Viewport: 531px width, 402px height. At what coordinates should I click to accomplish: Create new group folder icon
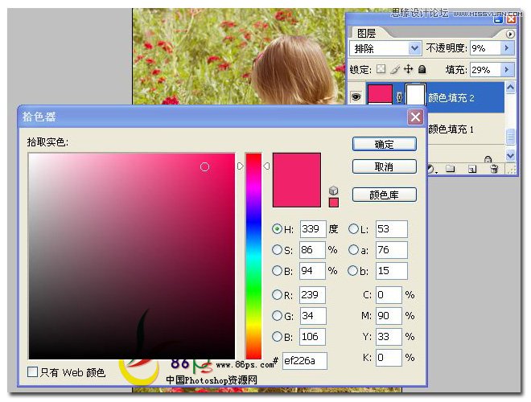(450, 169)
